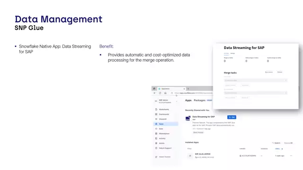Image resolution: width=303 pixels, height=170 pixels.
Task: Click the '1 week ago' cell
Action: [280, 156]
